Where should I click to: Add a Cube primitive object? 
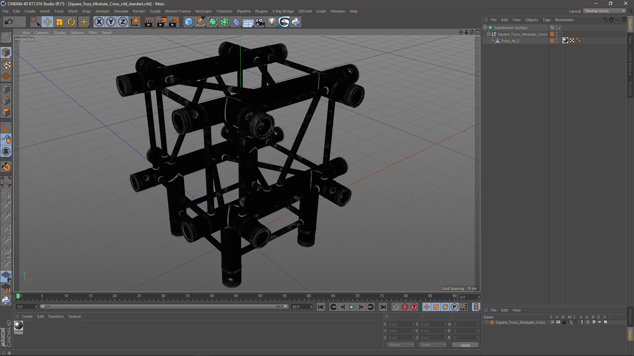coord(189,22)
